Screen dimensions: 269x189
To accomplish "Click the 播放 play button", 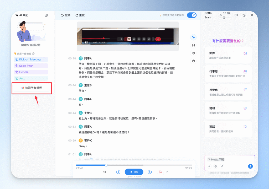I will click(134, 172).
